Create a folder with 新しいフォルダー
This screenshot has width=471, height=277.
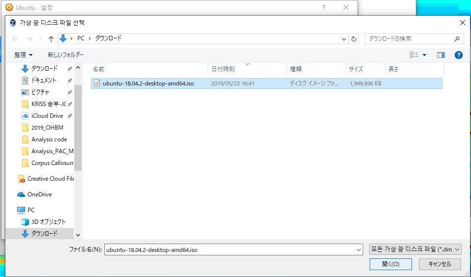coord(65,55)
